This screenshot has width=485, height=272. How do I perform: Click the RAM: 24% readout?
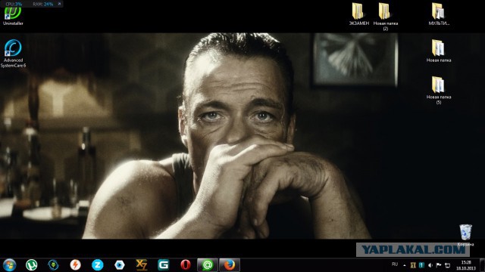click(x=43, y=4)
